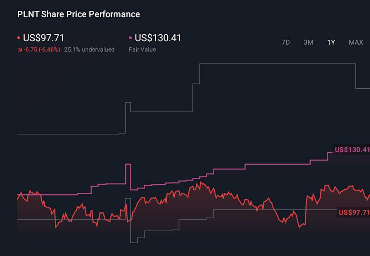
Task: Click the downward-trend arrow beside -6.75
Action: coord(19,49)
